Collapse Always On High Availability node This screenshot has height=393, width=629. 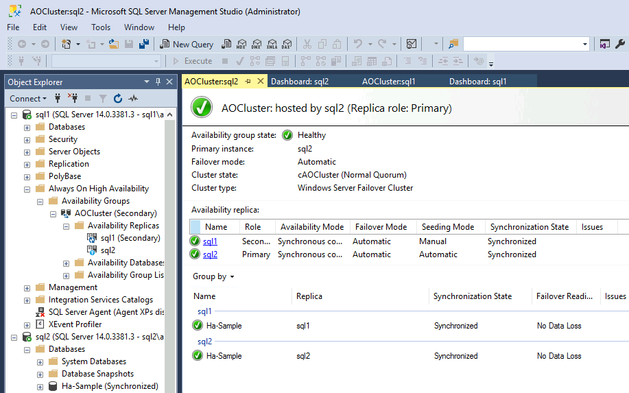coord(27,189)
